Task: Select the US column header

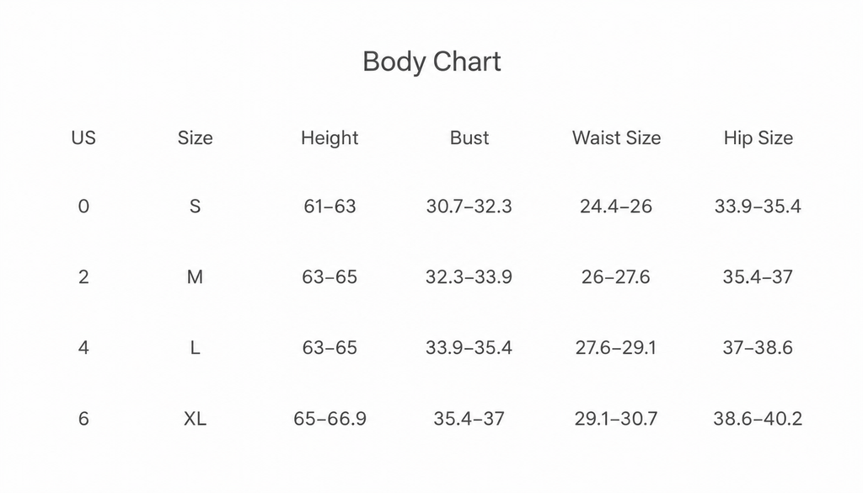Action: 83,137
